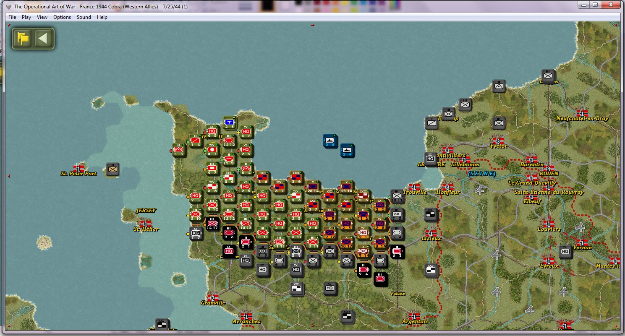
Task: Select the lower-right warship counter in the bay
Action: pyautogui.click(x=347, y=150)
